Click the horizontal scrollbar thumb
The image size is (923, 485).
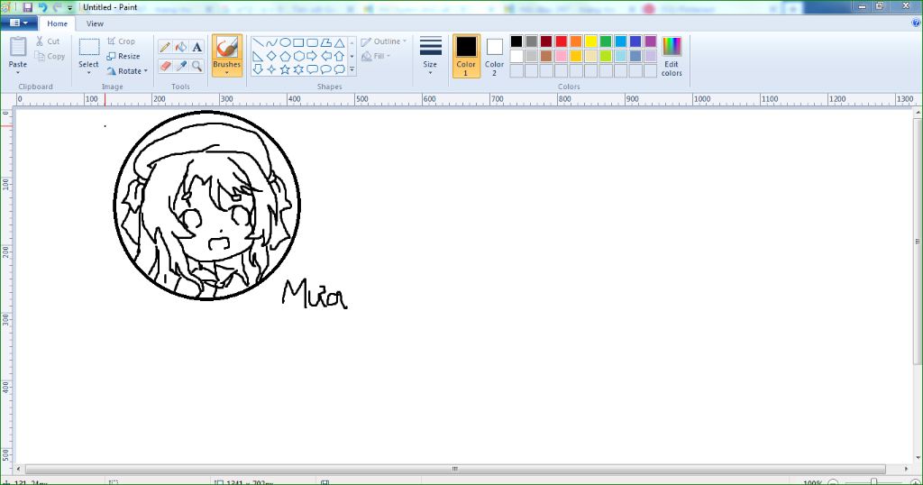click(x=454, y=469)
